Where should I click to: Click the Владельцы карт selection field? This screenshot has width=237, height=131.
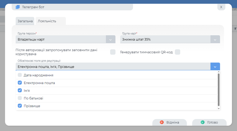(61, 39)
